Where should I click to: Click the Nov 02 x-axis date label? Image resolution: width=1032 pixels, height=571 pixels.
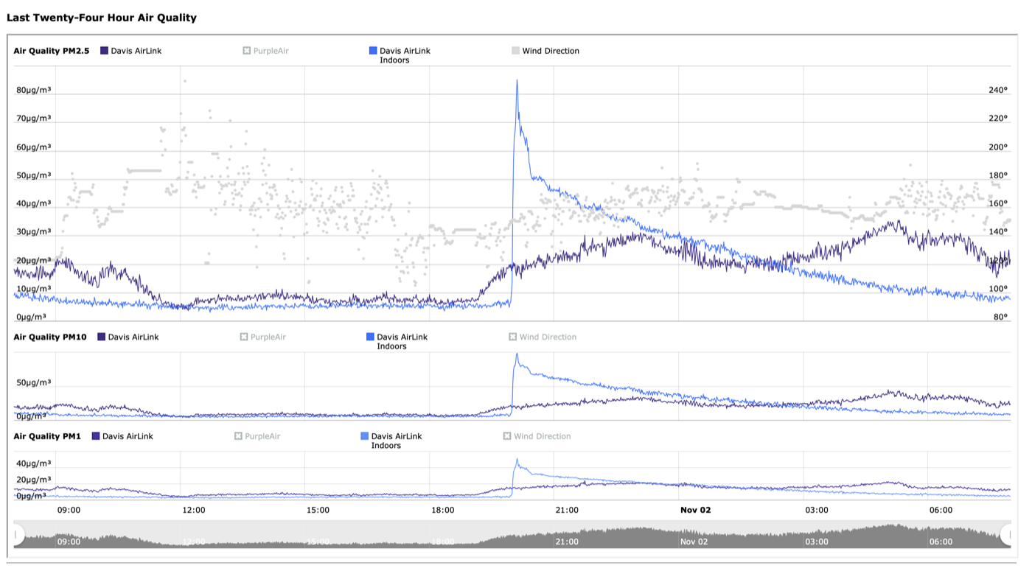click(x=695, y=510)
